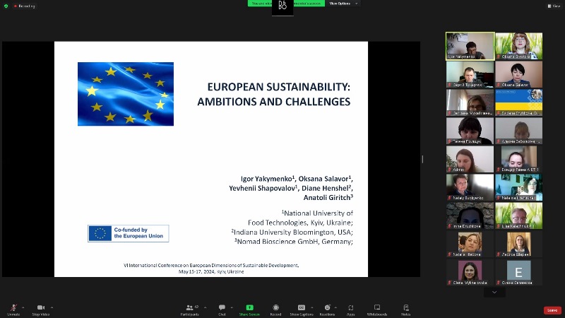Open the Apps icon
The width and height of the screenshot is (565, 318).
tap(350, 307)
